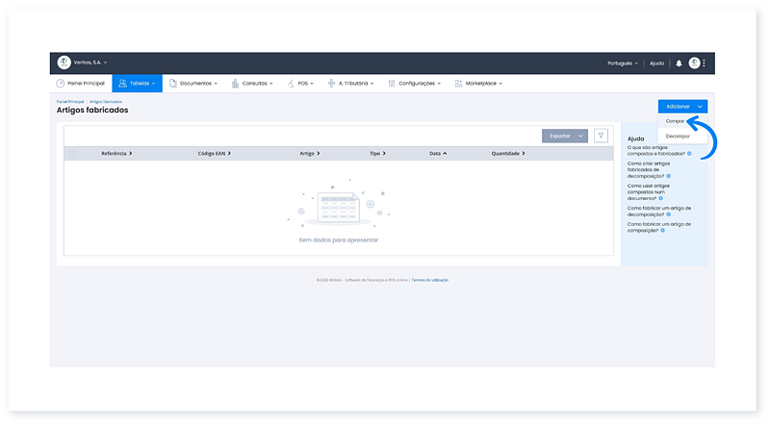Open the Português language dropdown
Image resolution: width=770 pixels, height=425 pixels.
pos(623,63)
